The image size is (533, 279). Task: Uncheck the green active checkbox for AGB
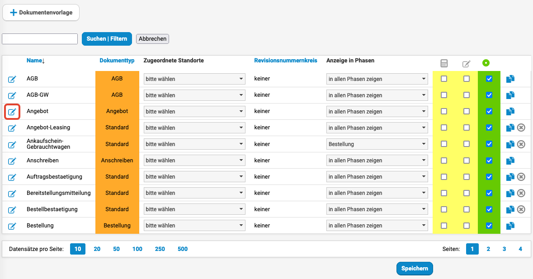489,79
